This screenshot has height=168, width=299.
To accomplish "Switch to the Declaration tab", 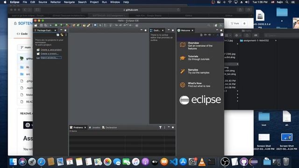I will point(110,127).
